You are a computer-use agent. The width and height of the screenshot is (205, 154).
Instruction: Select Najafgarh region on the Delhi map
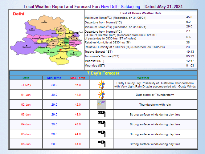(27, 47)
